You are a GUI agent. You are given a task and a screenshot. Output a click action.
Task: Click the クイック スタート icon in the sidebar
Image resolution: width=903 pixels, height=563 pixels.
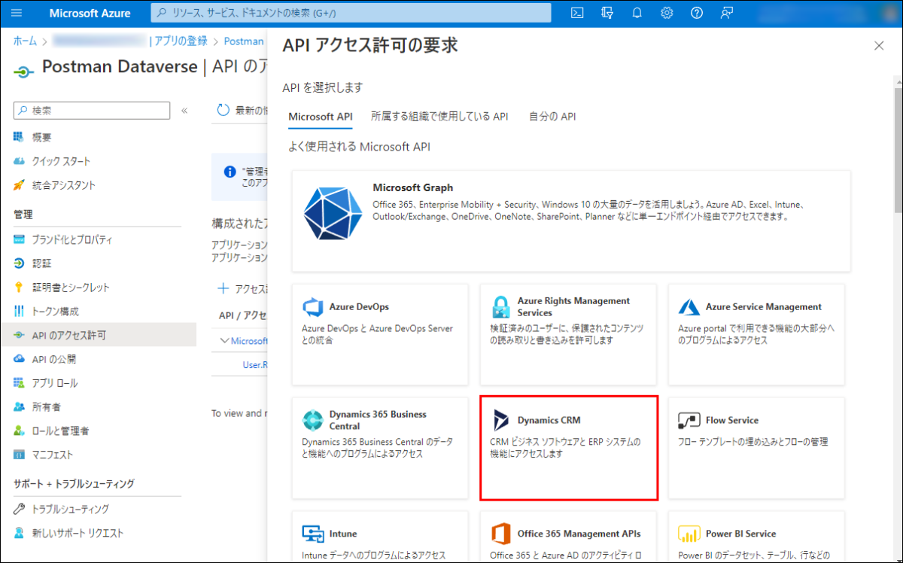[20, 161]
